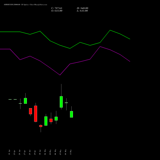The image size is (160, 160).
Task: Select the 27 Apr date label
Action: [x=25, y=152]
